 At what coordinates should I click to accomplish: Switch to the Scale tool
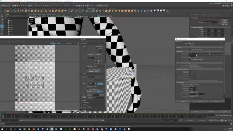pos(2,33)
